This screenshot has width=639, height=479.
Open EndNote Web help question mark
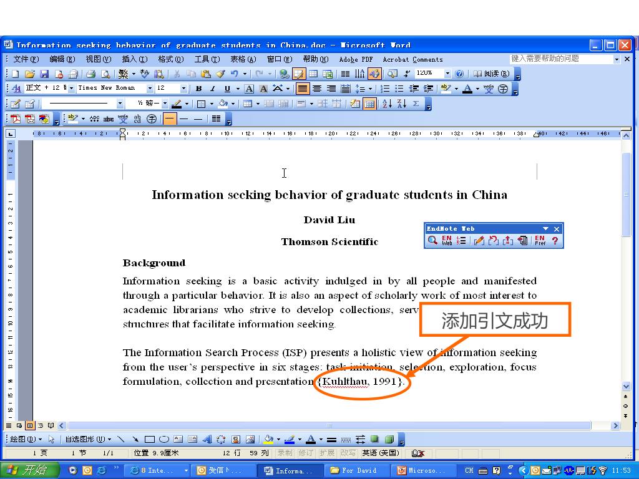555,240
